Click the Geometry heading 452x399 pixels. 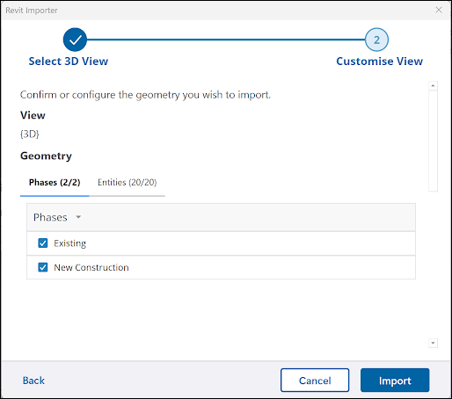[46, 156]
